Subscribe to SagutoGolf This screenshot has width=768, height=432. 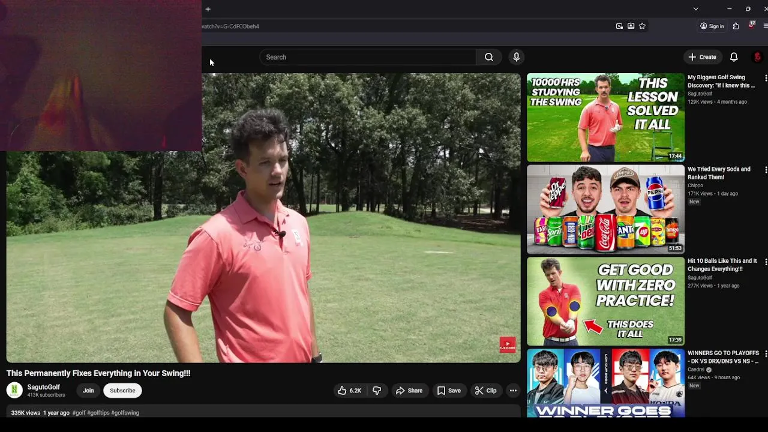[122, 391]
